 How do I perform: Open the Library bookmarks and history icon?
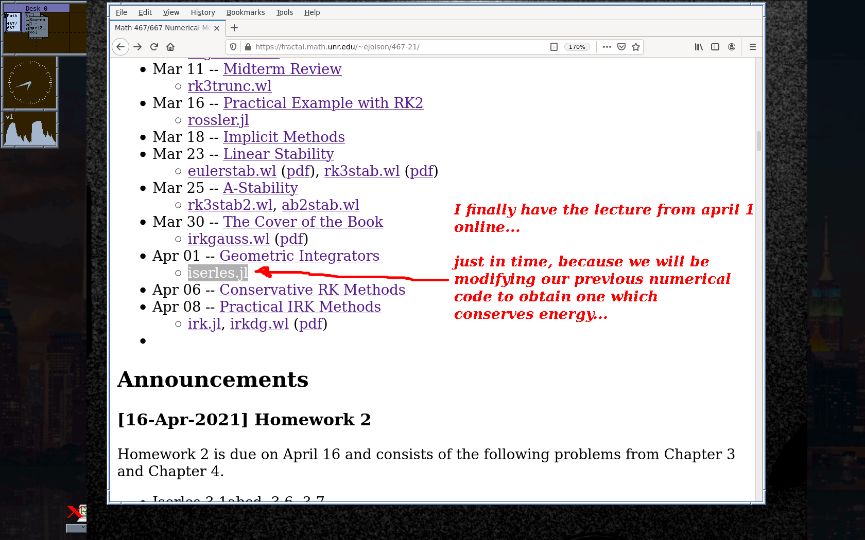pyautogui.click(x=699, y=47)
